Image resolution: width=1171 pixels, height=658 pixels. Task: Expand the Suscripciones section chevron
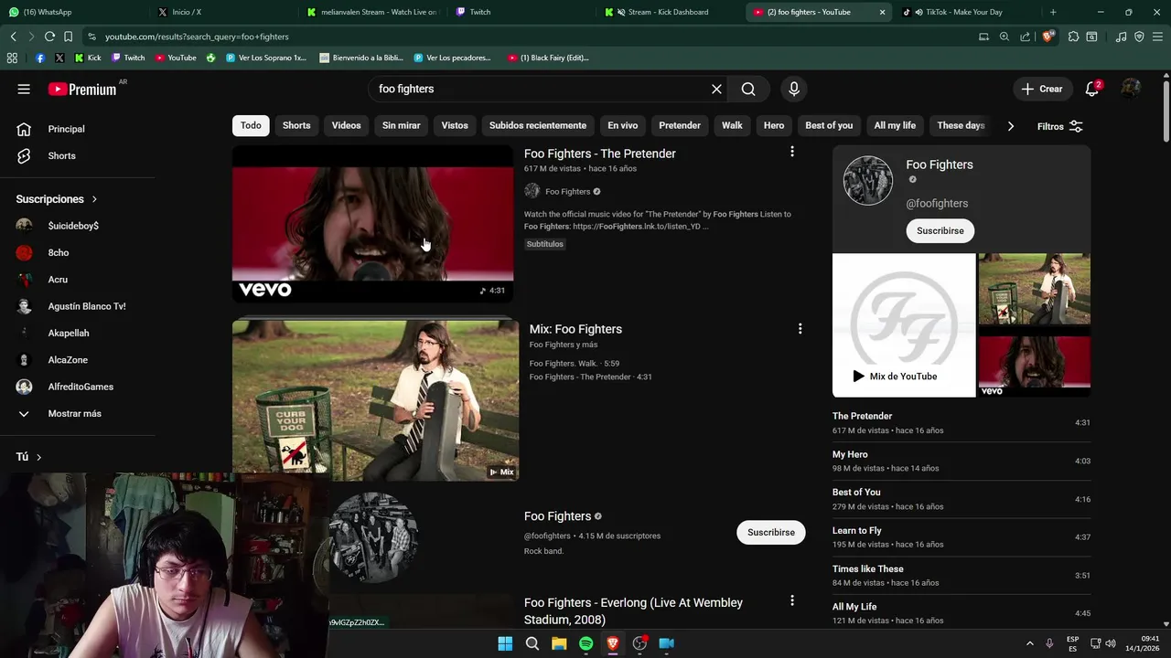[x=94, y=199]
